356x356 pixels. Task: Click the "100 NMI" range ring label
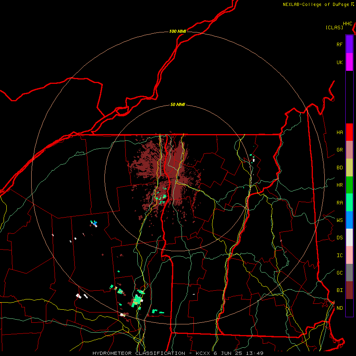click(178, 31)
